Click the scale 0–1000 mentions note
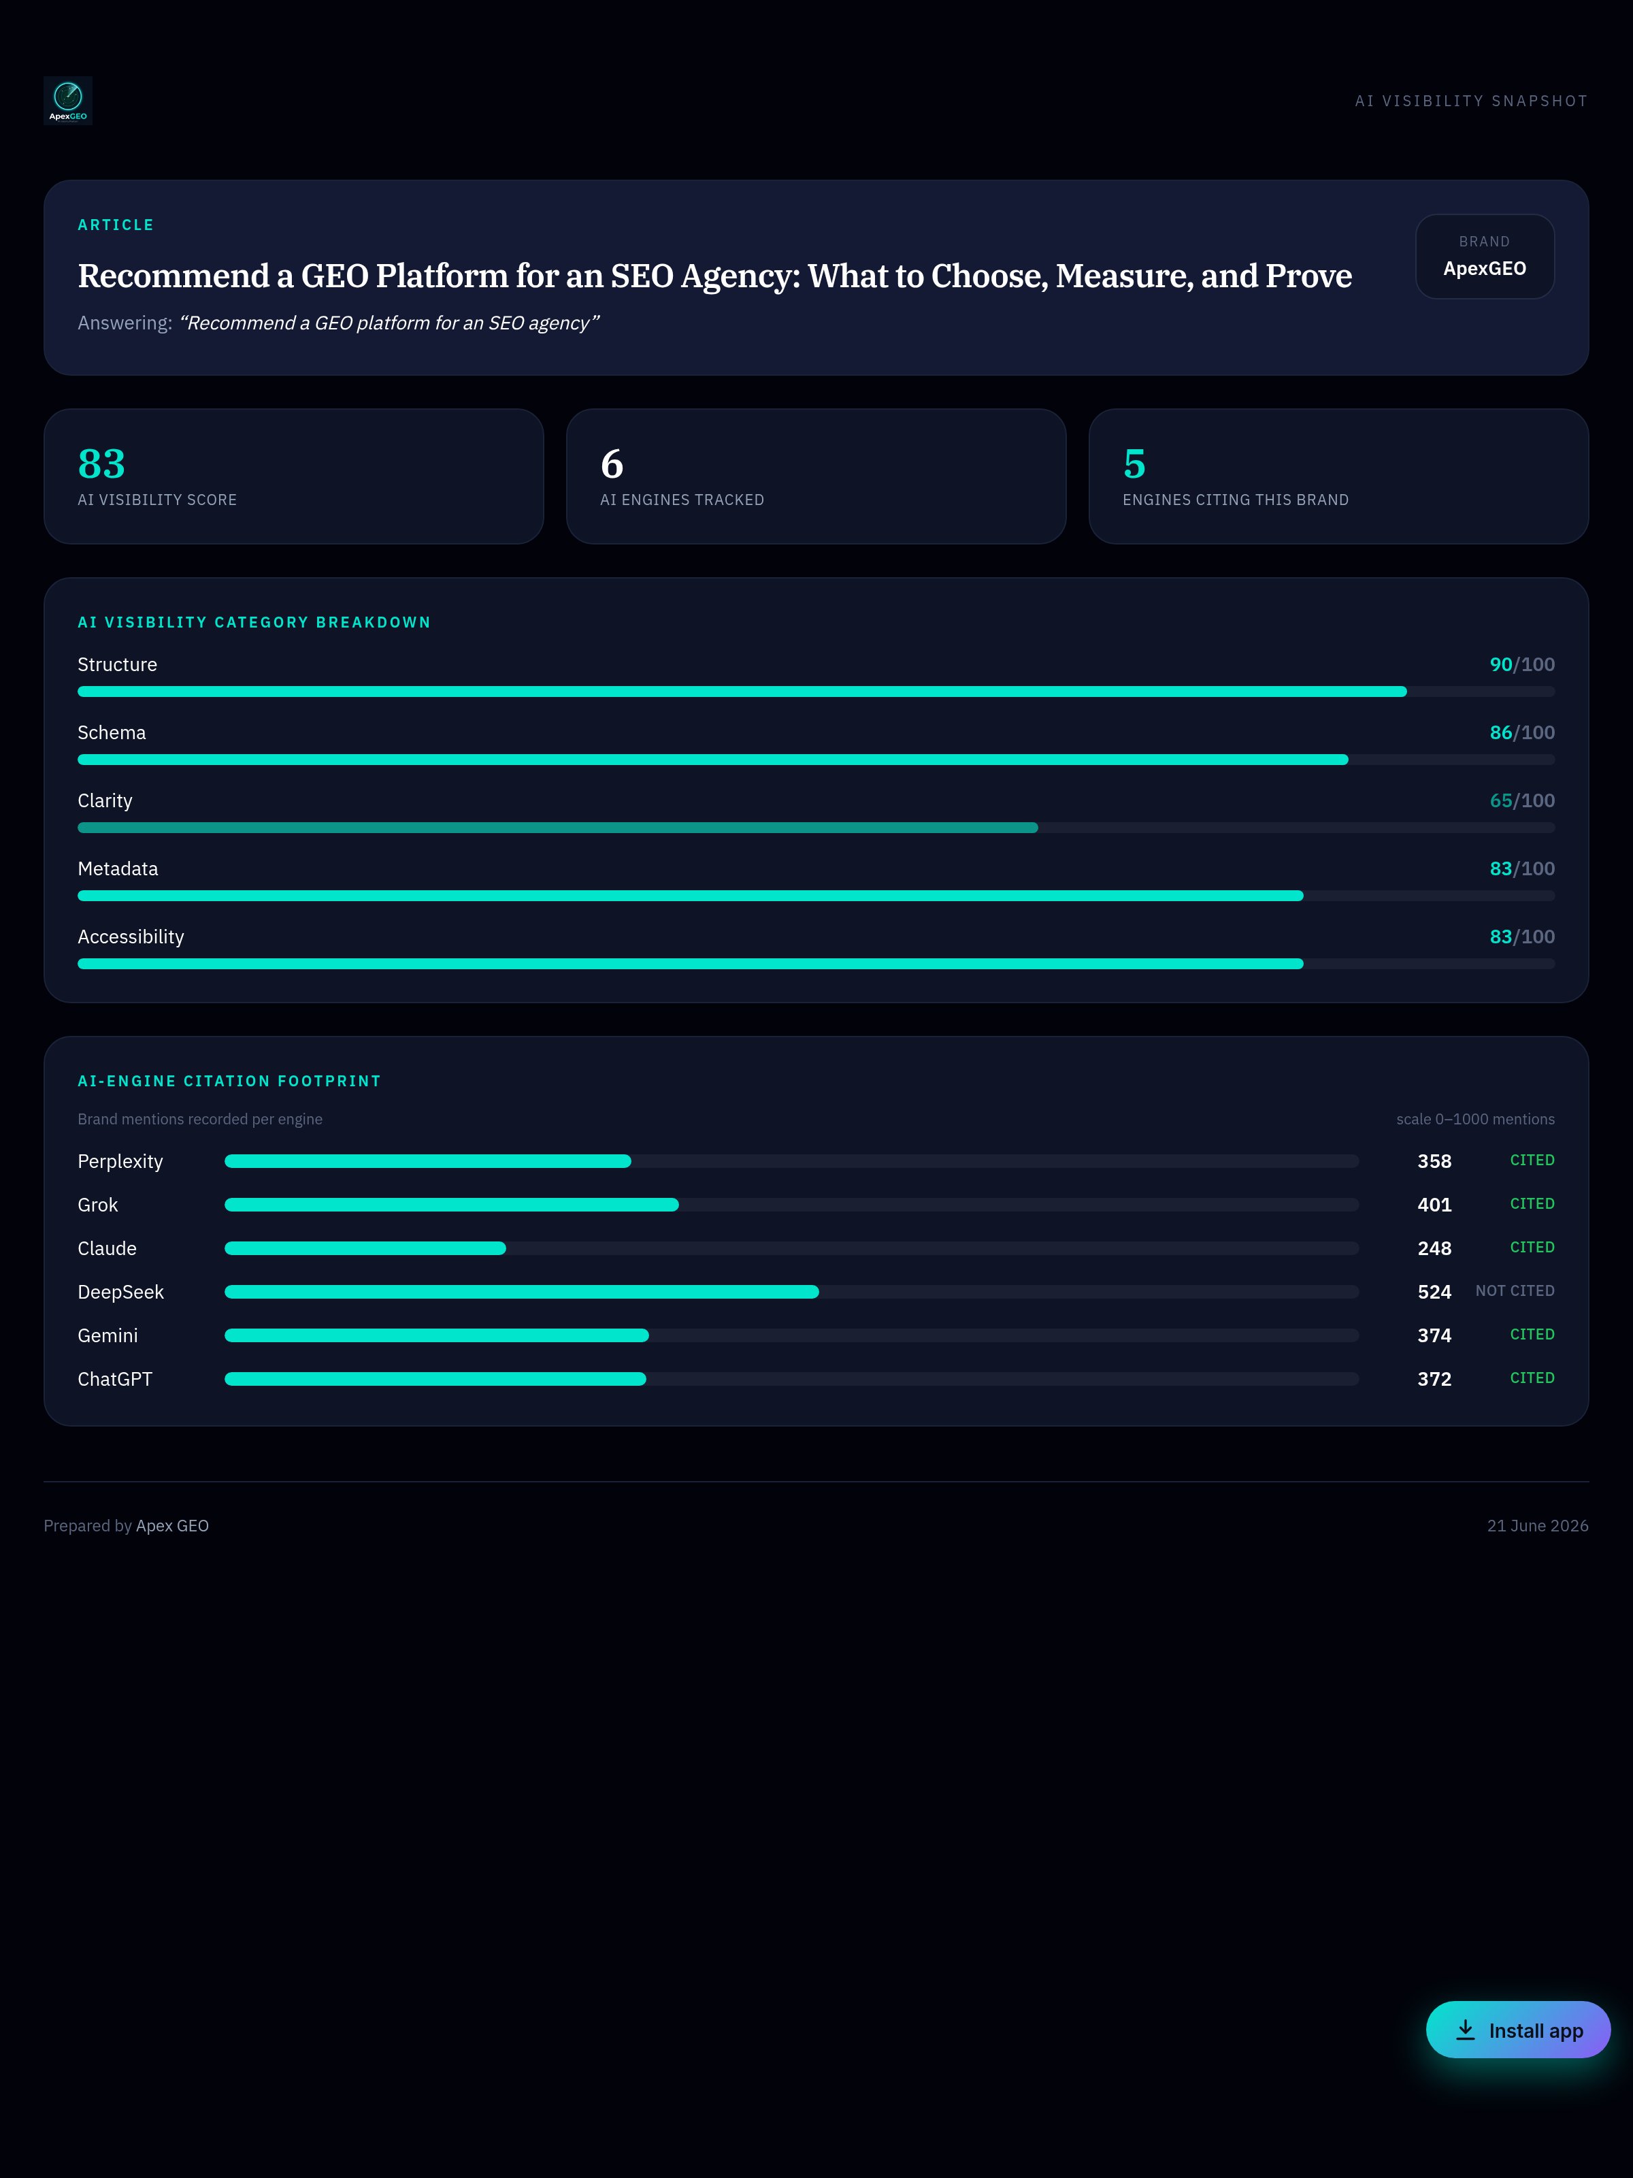Screen dimensions: 1633x2178 coord(1476,1120)
